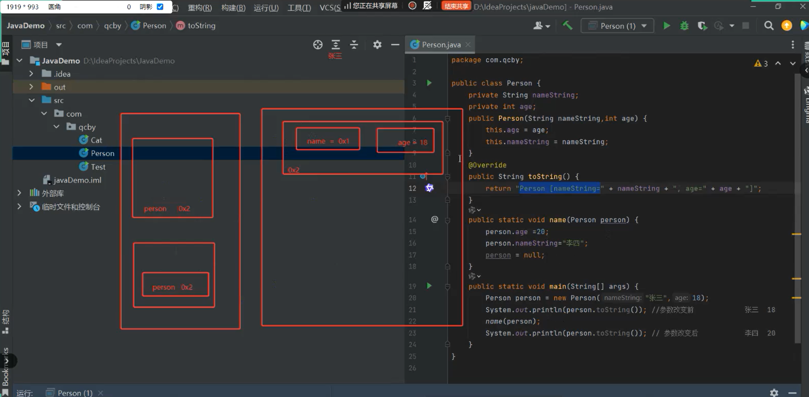This screenshot has width=809, height=397.
Task: Click the @ gutter marker line 14
Action: [434, 220]
